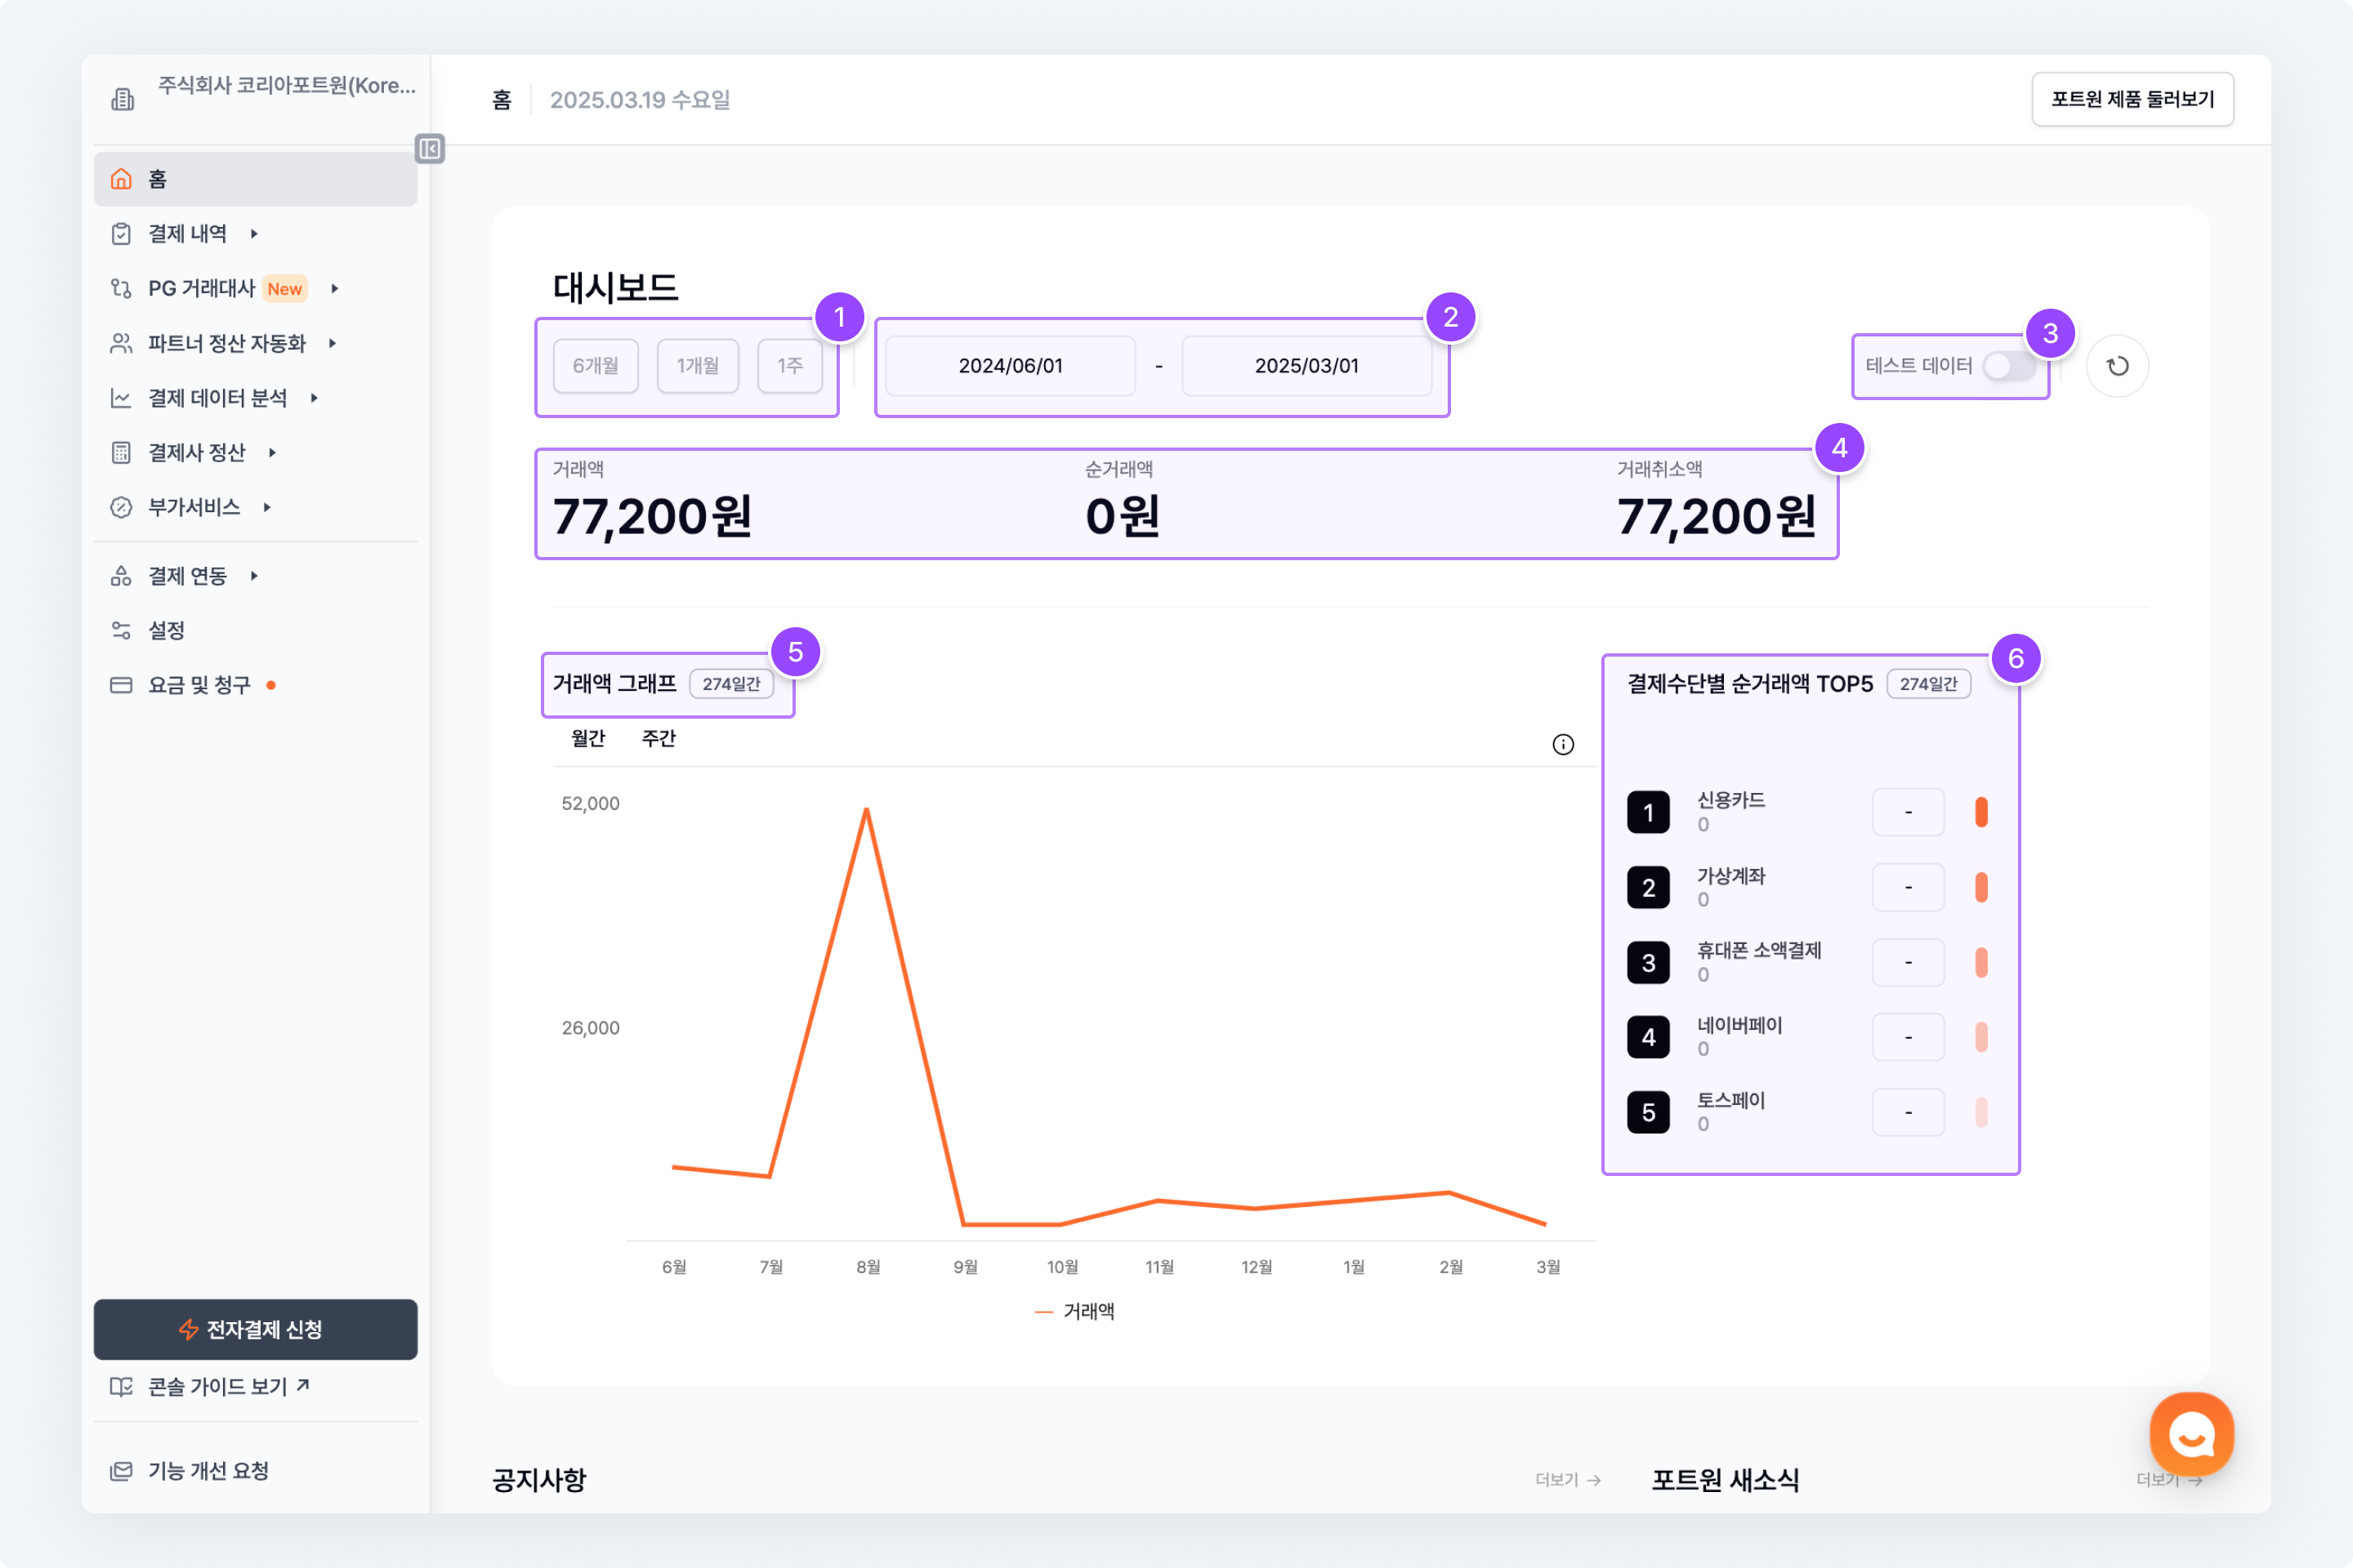
Task: Click the start date field 2024/06/01
Action: [1011, 366]
